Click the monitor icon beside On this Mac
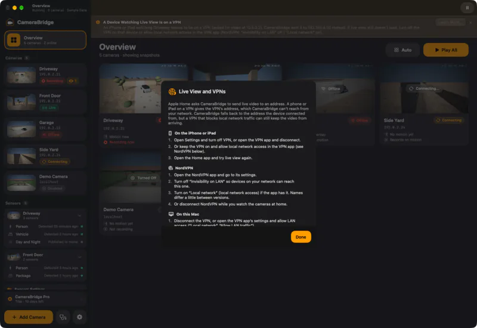The image size is (477, 328). [x=171, y=214]
